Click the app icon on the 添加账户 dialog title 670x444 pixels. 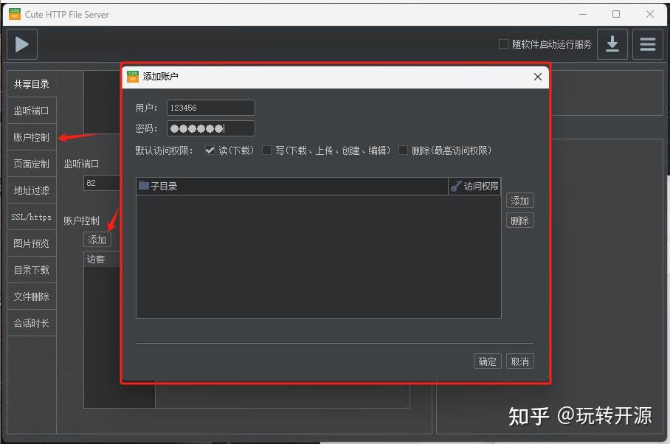tap(133, 77)
